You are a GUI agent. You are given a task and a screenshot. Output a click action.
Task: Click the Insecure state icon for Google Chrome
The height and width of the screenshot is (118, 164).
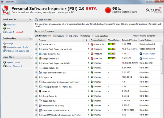tap(92, 58)
